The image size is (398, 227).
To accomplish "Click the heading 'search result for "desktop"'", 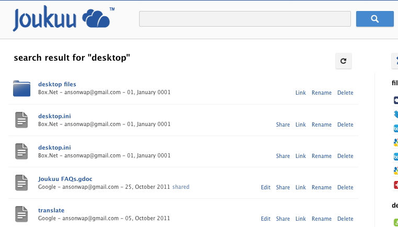I will point(72,58).
